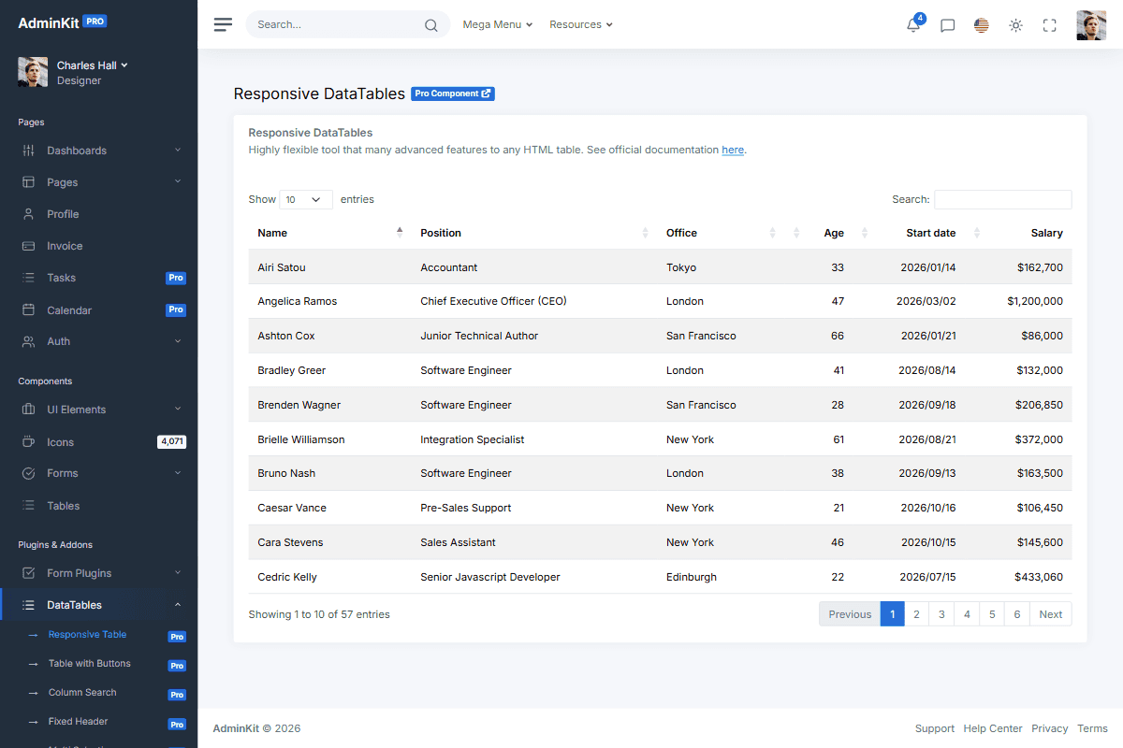Toggle the light theme sun icon
The width and height of the screenshot is (1123, 748).
click(x=1015, y=25)
